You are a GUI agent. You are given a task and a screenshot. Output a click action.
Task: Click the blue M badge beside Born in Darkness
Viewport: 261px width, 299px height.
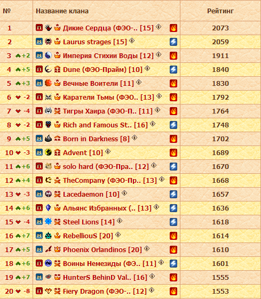tap(39, 139)
